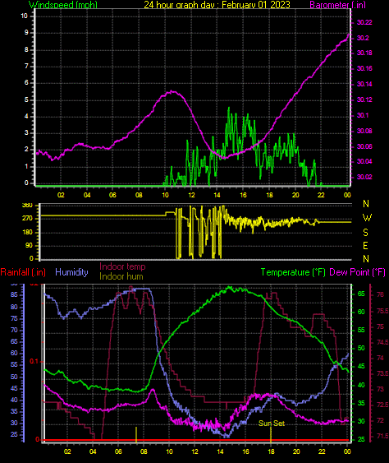
Task: Click wind direction axis value 360
Action: coord(27,206)
